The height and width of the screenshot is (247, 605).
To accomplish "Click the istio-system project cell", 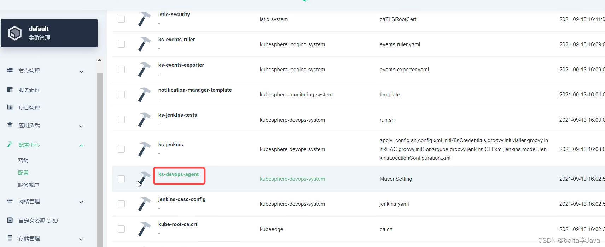I will click(274, 19).
